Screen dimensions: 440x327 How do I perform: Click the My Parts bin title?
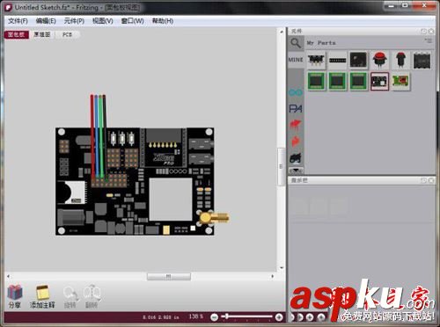pos(321,43)
